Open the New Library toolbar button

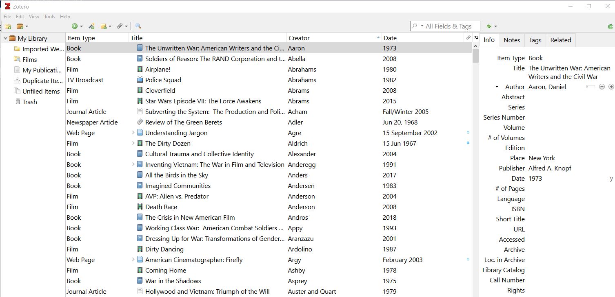(22, 26)
